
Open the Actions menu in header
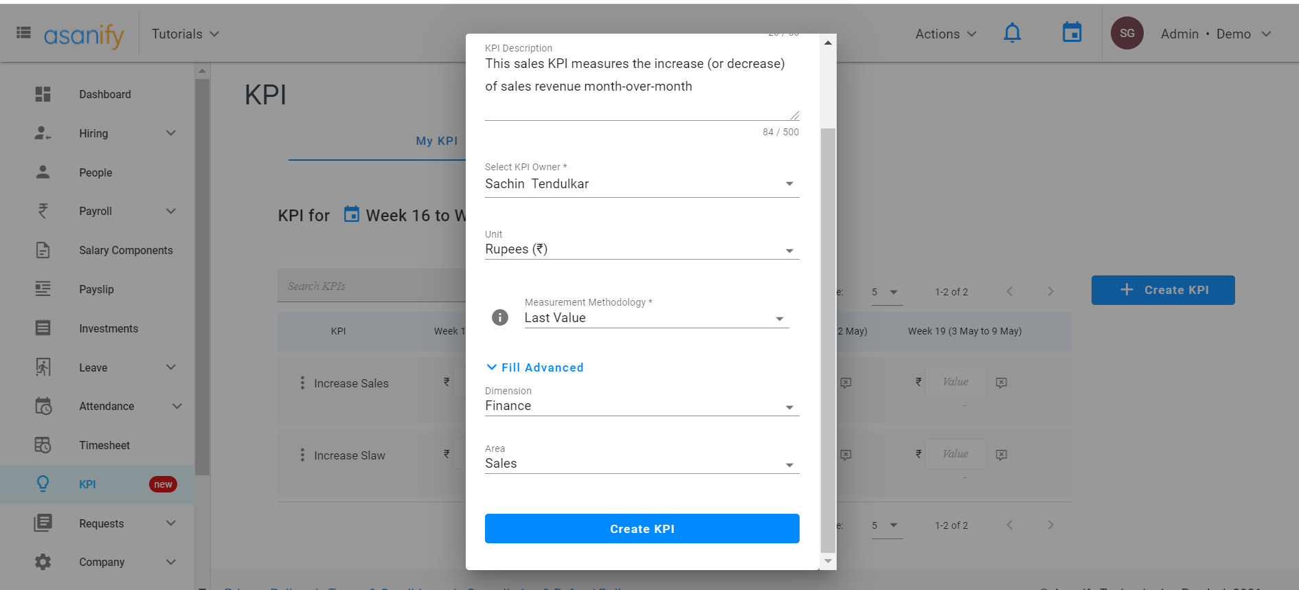[x=945, y=34]
